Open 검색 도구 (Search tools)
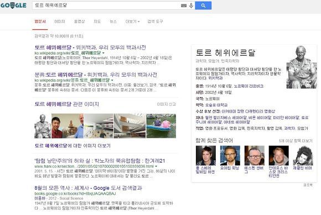The image size is (321, 215). tap(155, 21)
